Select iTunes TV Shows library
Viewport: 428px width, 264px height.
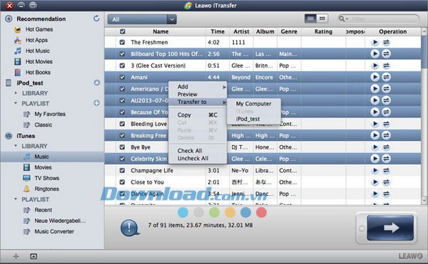tap(46, 178)
